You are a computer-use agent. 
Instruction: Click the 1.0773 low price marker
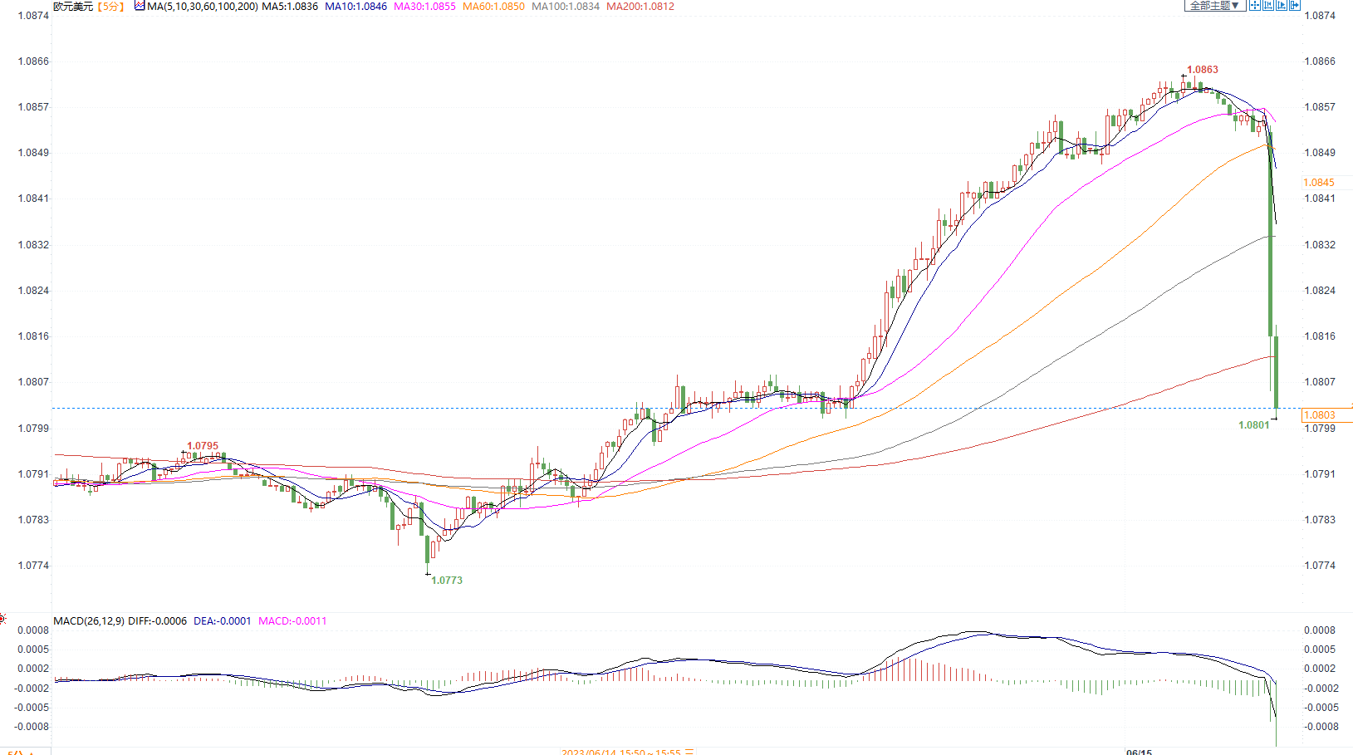pyautogui.click(x=447, y=581)
